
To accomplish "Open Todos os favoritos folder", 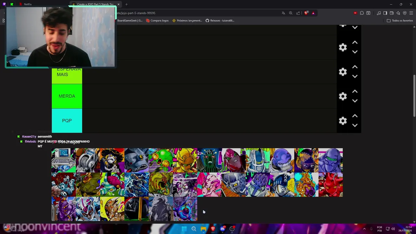I will coord(400,20).
